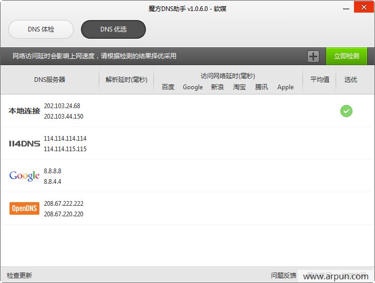Viewport: 375px width, 283px height.
Task: Click the 8.8.8.8 Google DNS address
Action: click(x=53, y=171)
